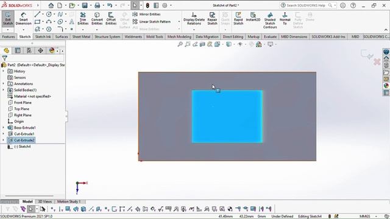
Task: Click the Search SOLIDWORKS Help field
Action: [x=306, y=5]
